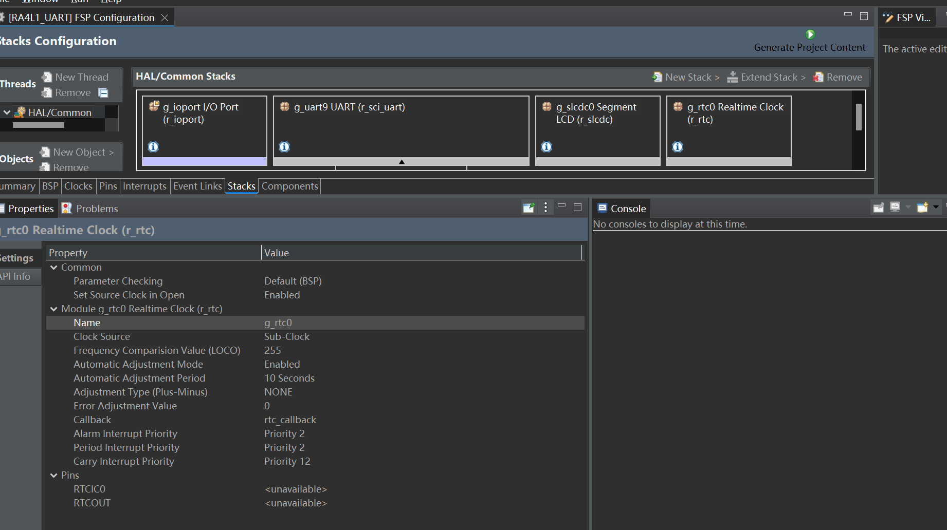Switch to the Interrupts tab

(144, 186)
